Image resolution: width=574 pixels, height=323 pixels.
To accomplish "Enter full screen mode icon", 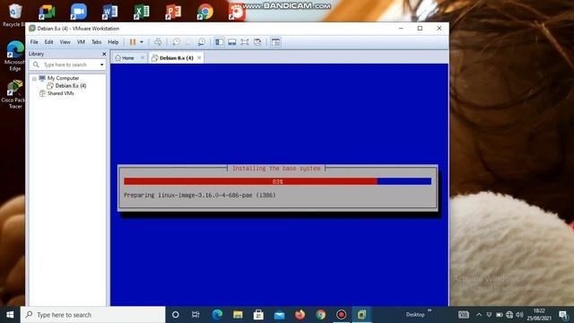I will (245, 42).
